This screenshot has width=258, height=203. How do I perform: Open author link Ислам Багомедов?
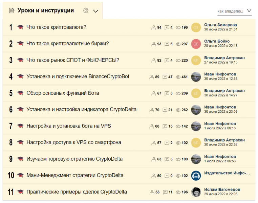[222, 189]
